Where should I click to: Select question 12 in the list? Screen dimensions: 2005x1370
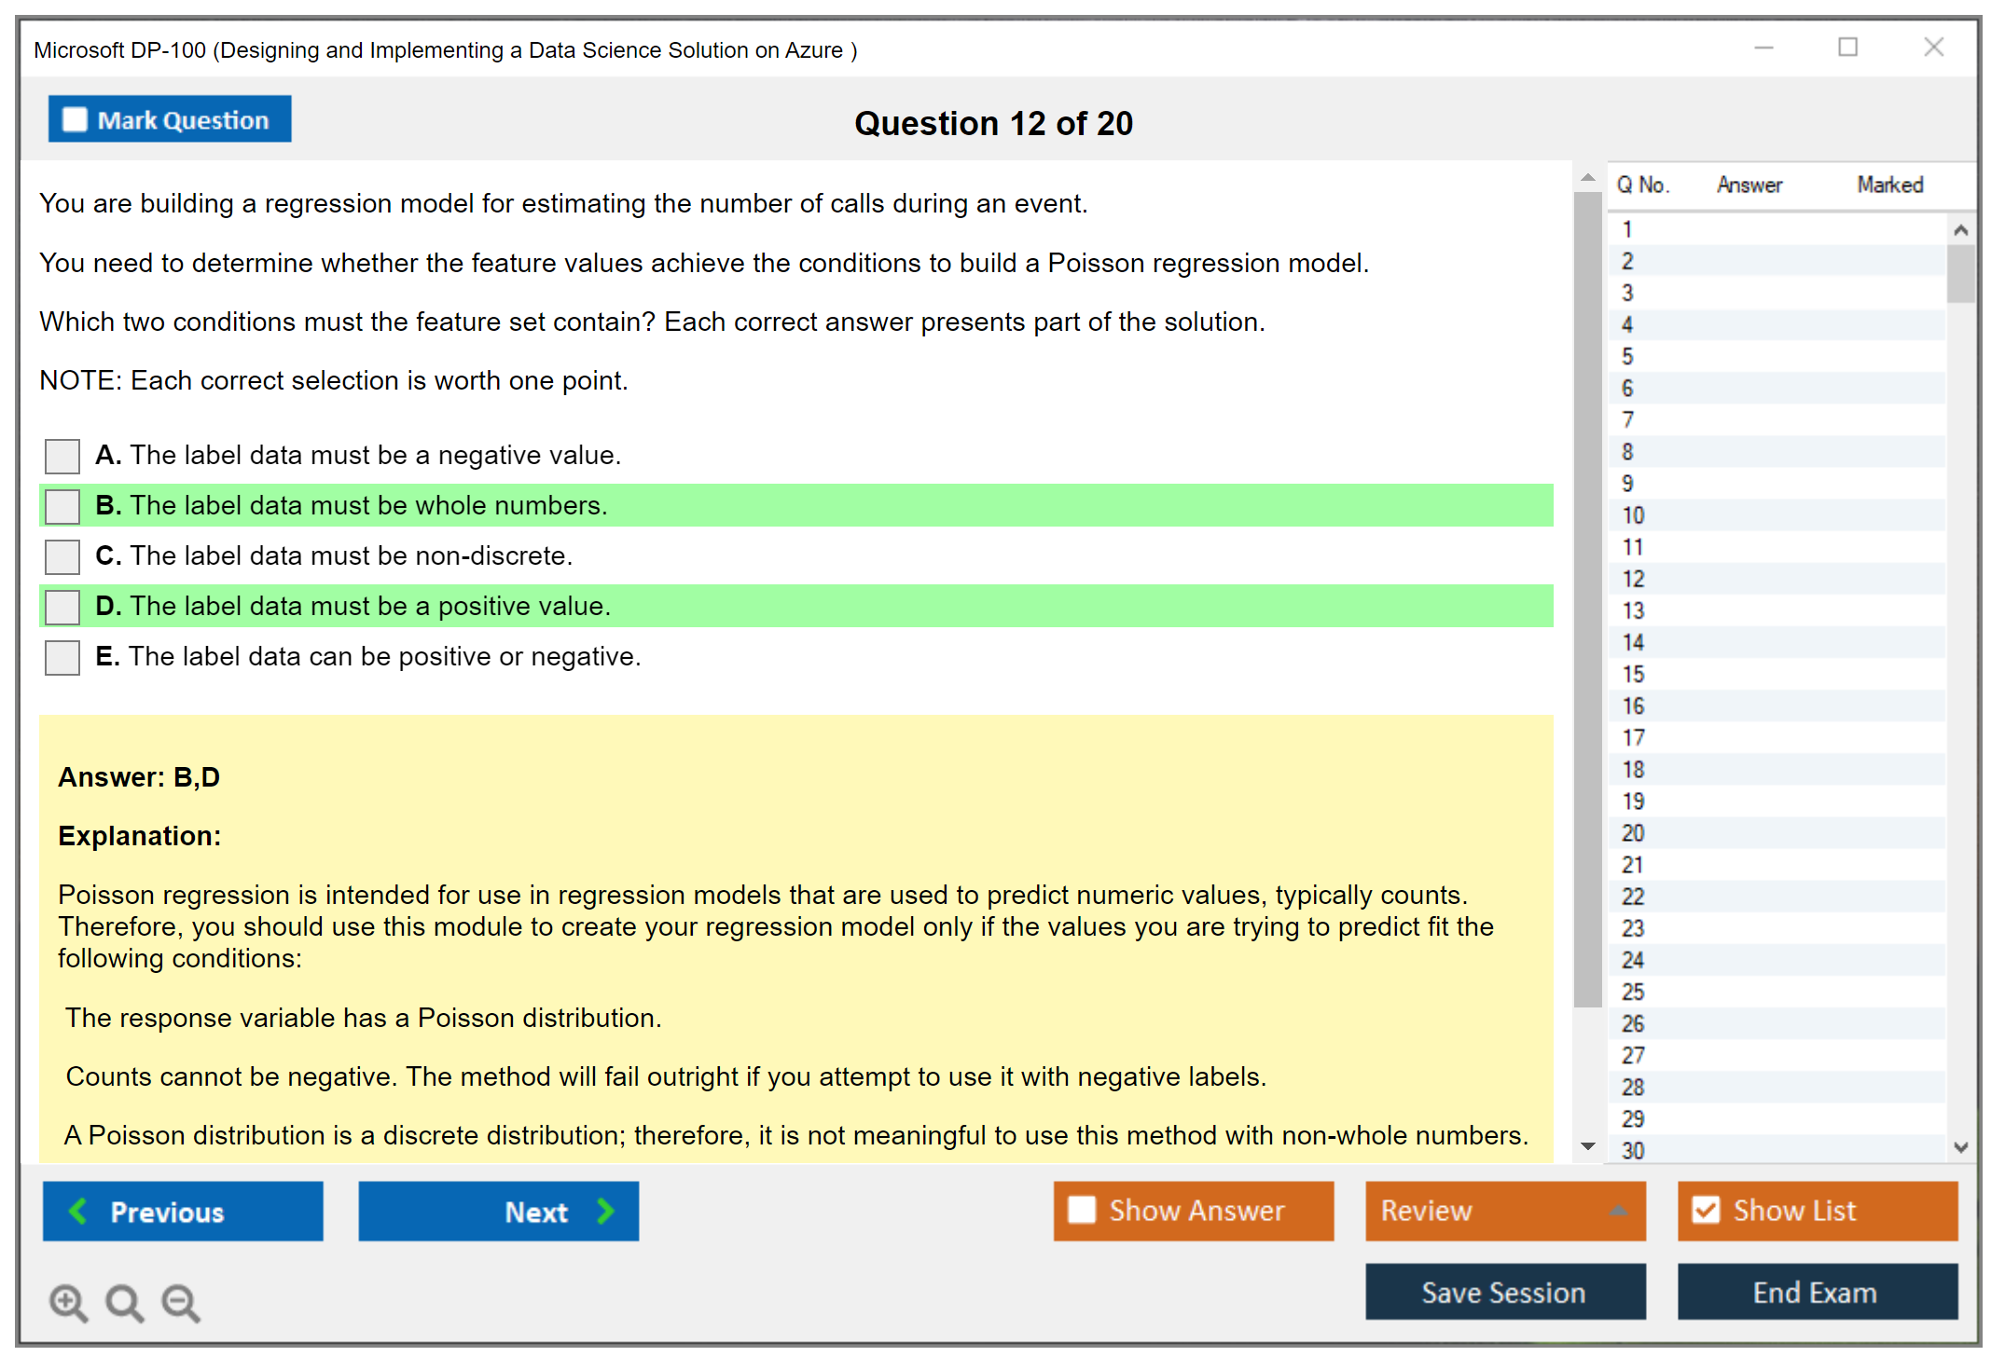(x=1633, y=579)
